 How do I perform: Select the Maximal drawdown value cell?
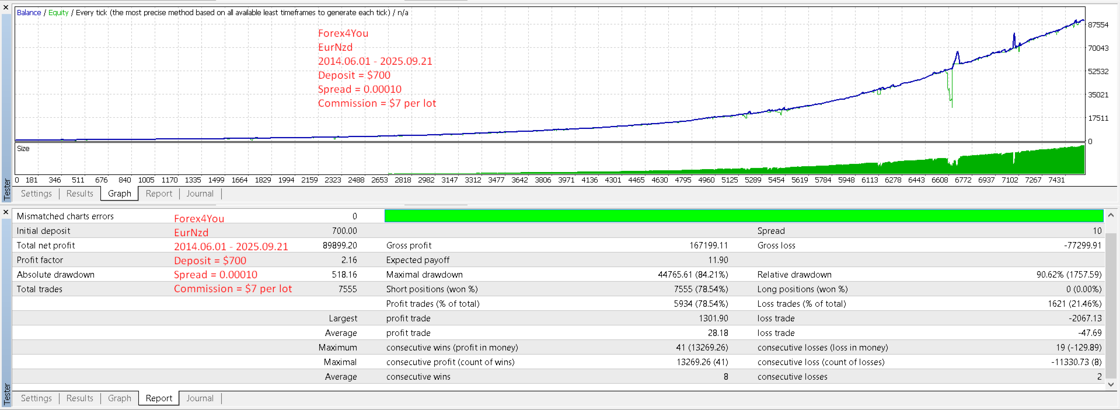693,275
